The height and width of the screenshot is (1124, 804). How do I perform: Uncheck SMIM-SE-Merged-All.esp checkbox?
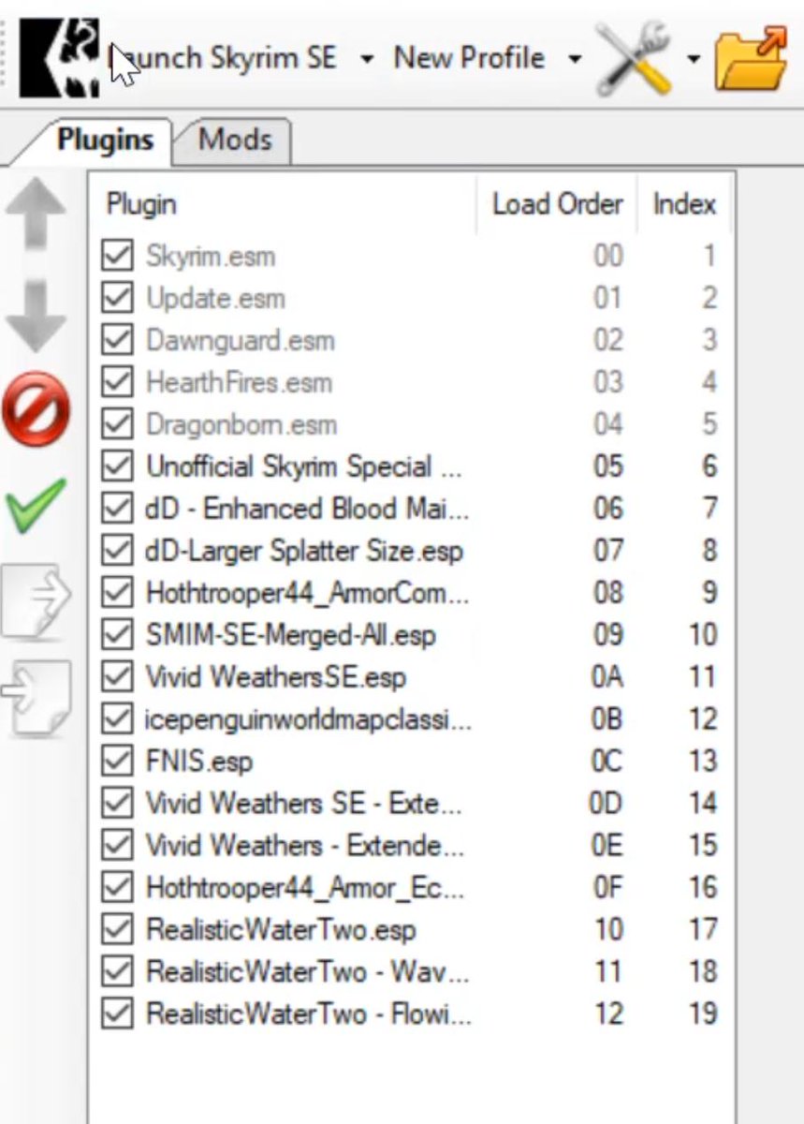[117, 635]
